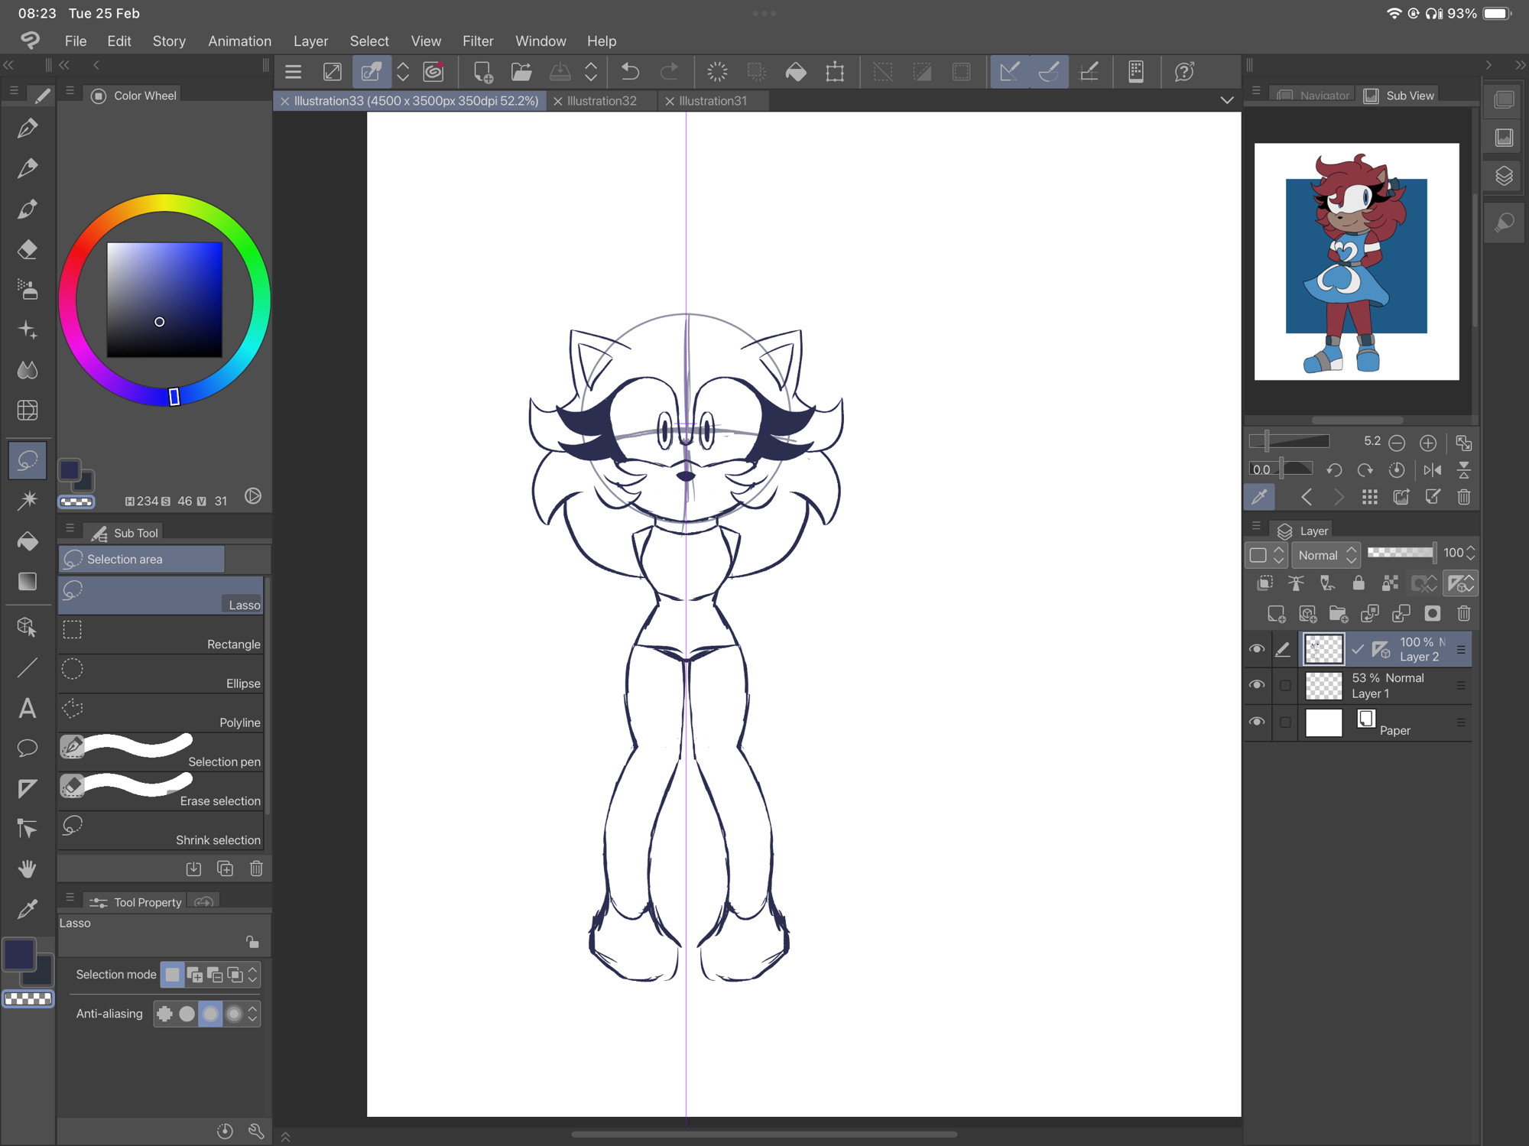Flip Sub View horizontally
The image size is (1529, 1146).
tap(1433, 470)
